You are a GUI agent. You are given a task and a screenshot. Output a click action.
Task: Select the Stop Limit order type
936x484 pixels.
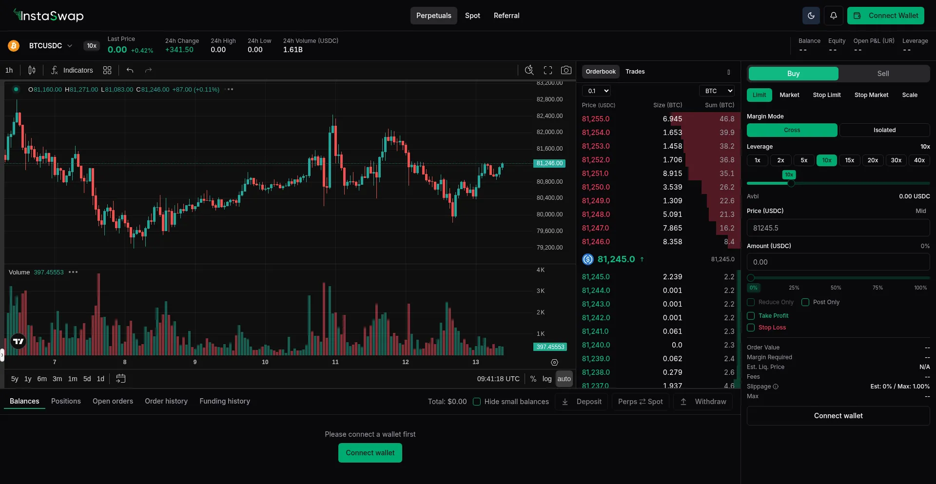pos(827,95)
